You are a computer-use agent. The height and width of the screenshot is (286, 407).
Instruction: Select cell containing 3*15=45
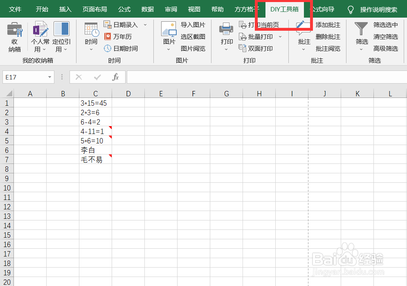click(x=96, y=103)
